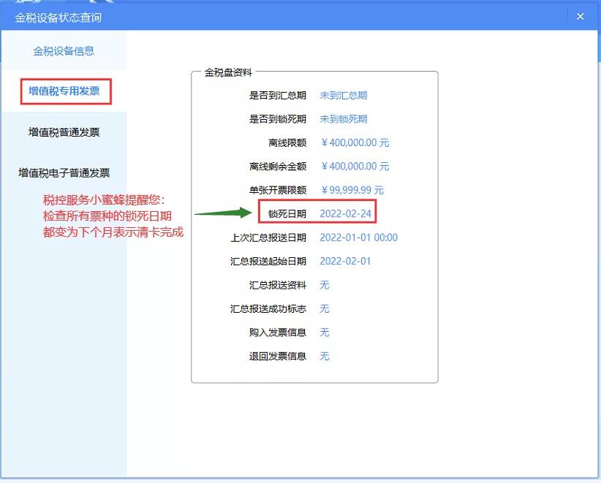This screenshot has height=483, width=601.
Task: Select the 锁死日期 value 2022-02-24
Action: tap(347, 213)
